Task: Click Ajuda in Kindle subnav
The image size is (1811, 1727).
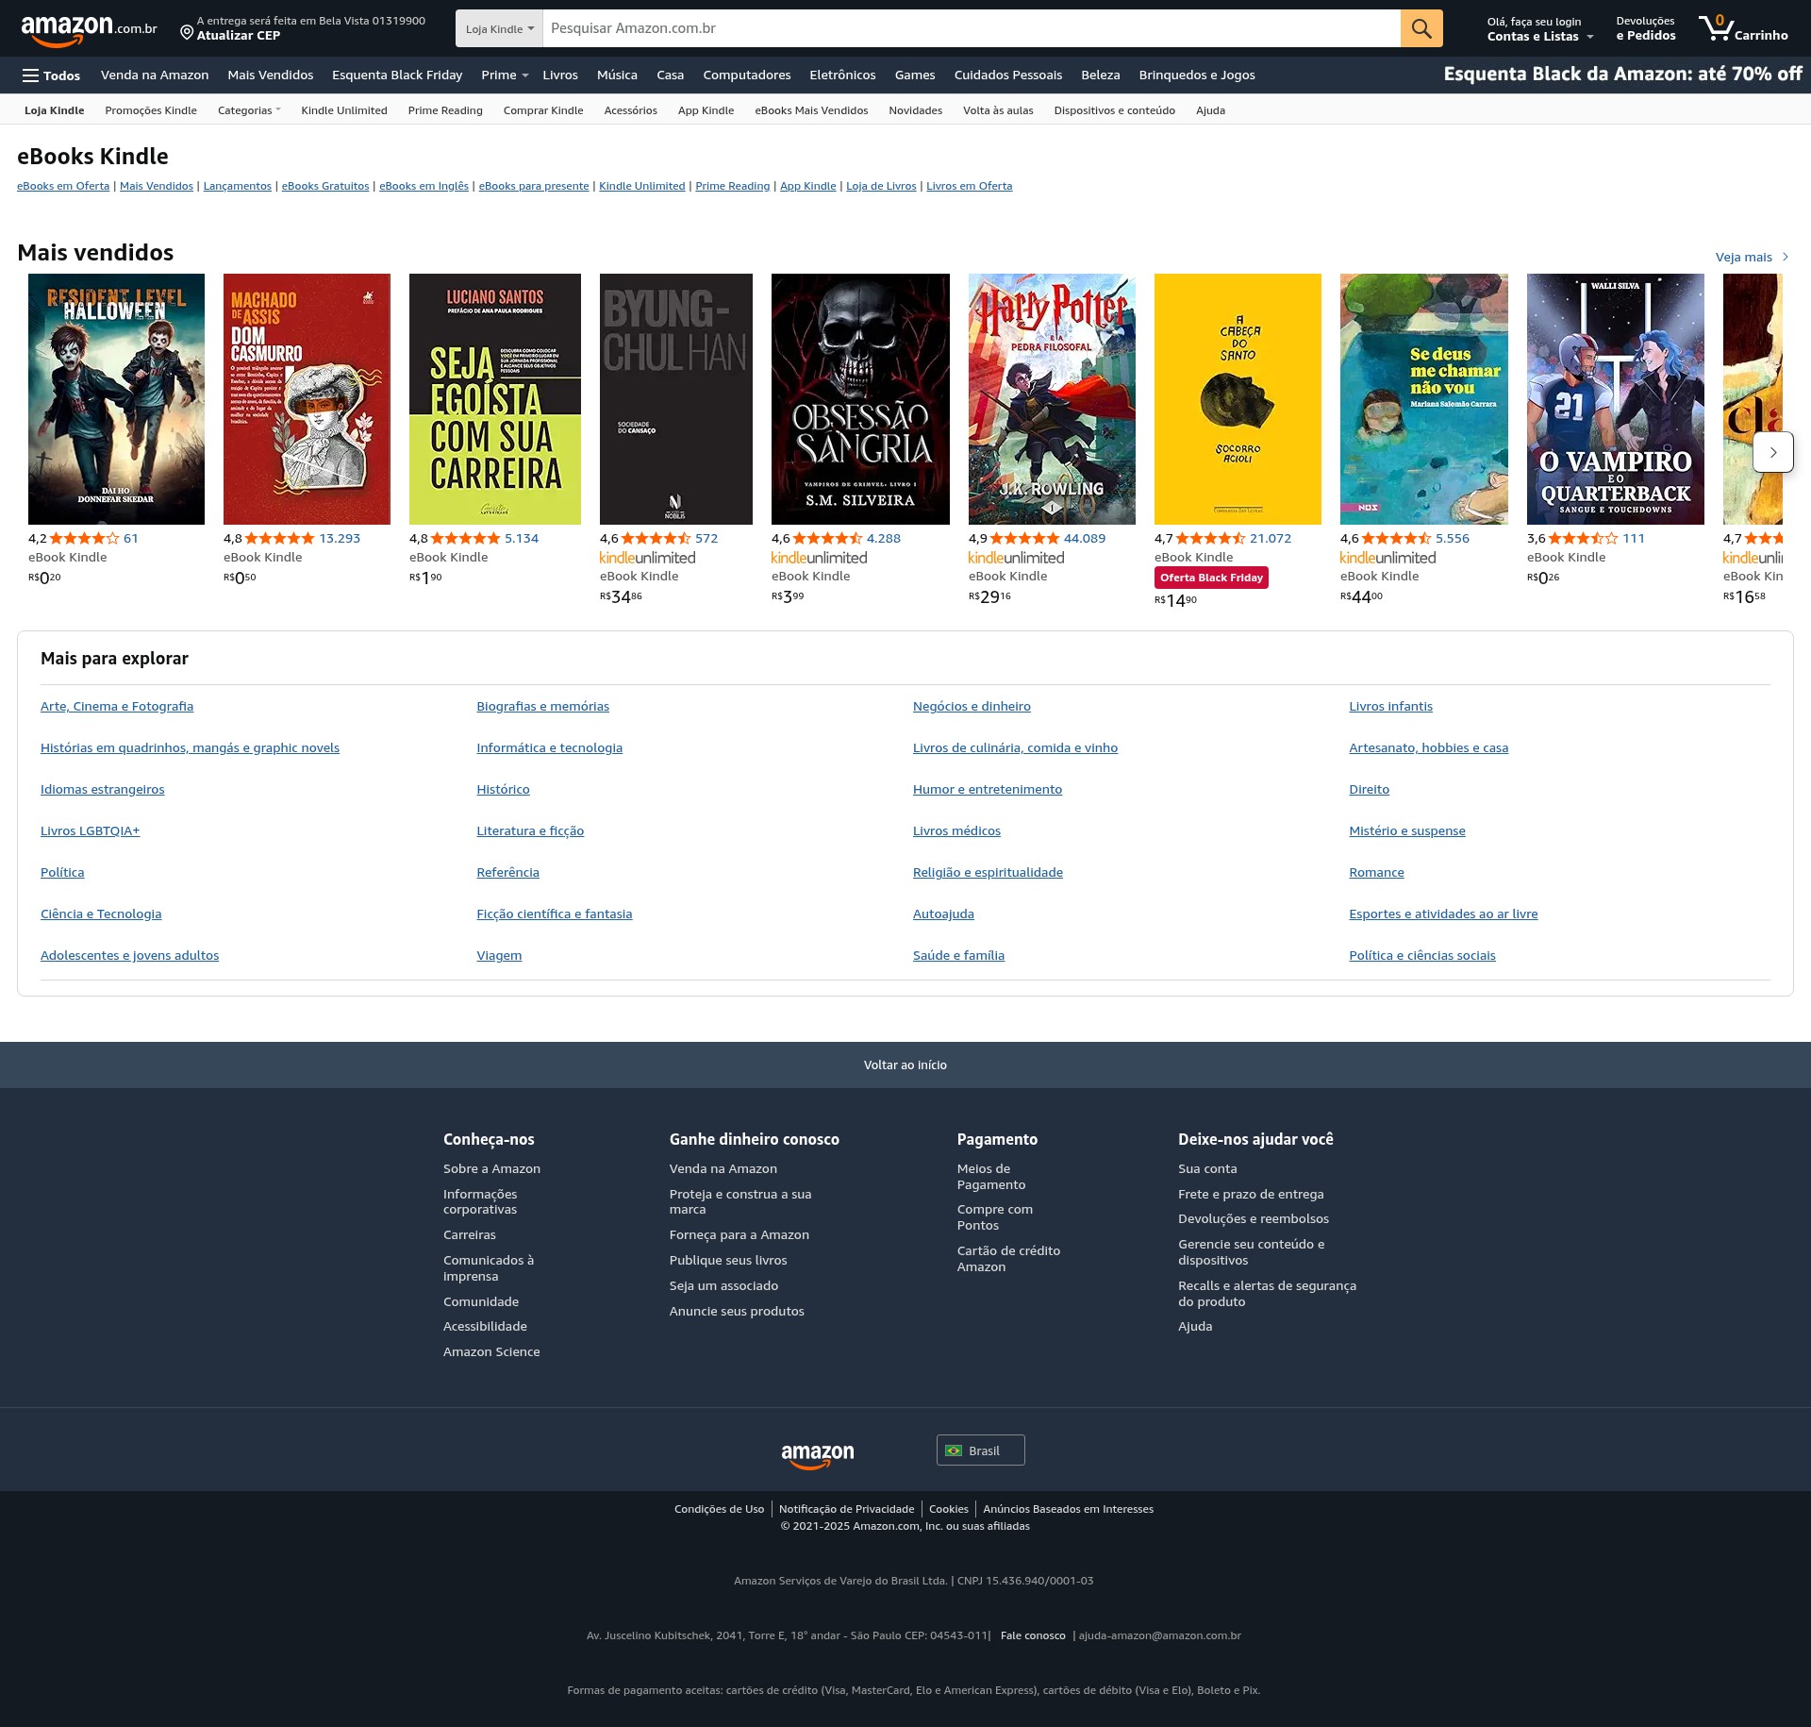Action: (x=1210, y=110)
